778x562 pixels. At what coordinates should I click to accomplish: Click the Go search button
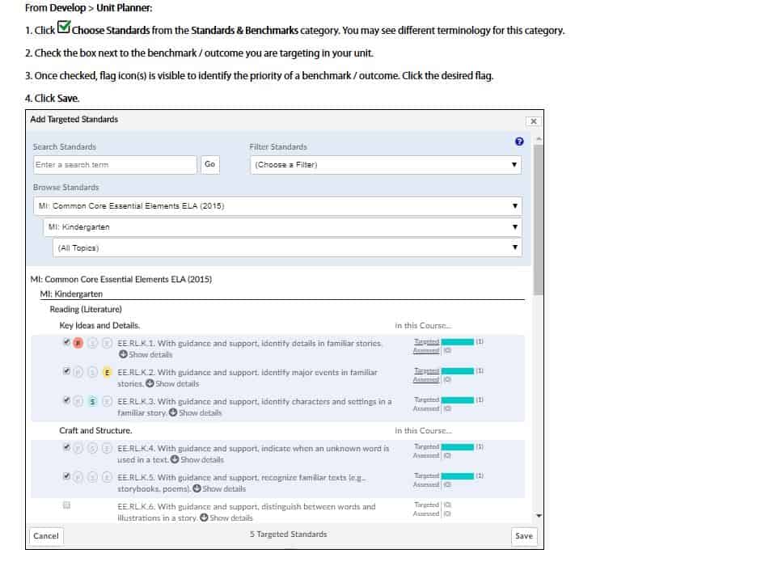click(x=209, y=165)
